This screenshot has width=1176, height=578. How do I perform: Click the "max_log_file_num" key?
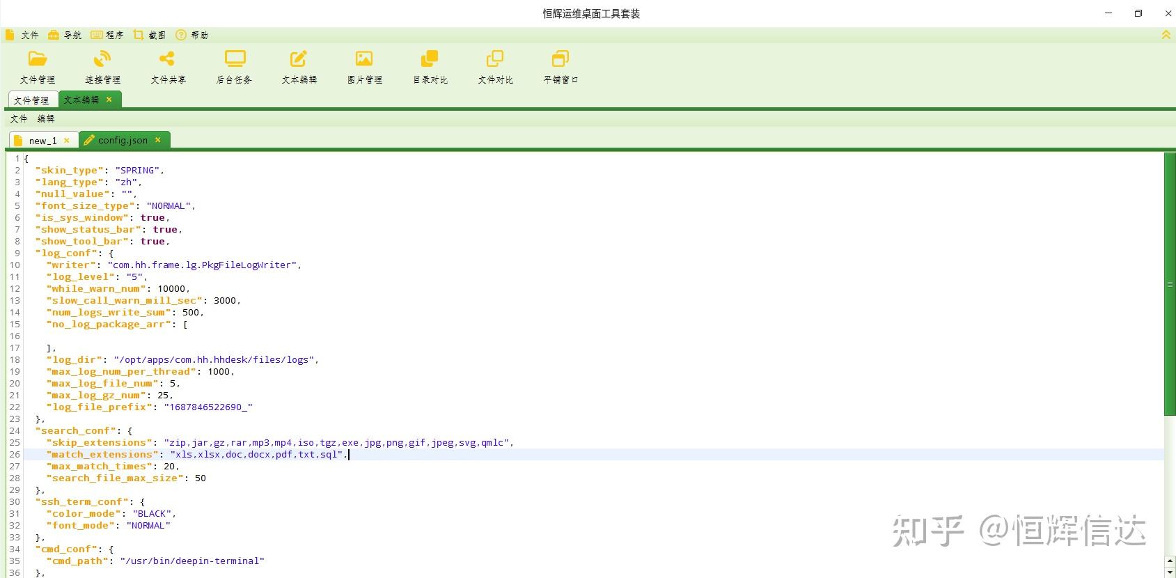click(103, 383)
